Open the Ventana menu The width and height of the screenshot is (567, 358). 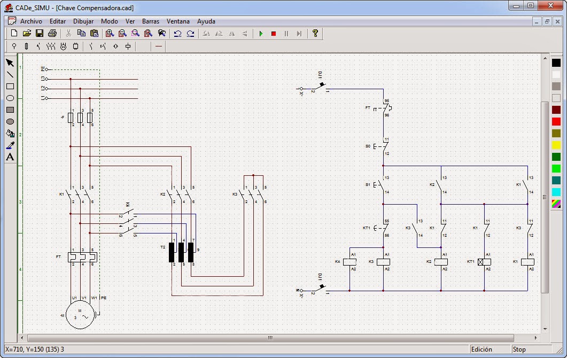178,21
